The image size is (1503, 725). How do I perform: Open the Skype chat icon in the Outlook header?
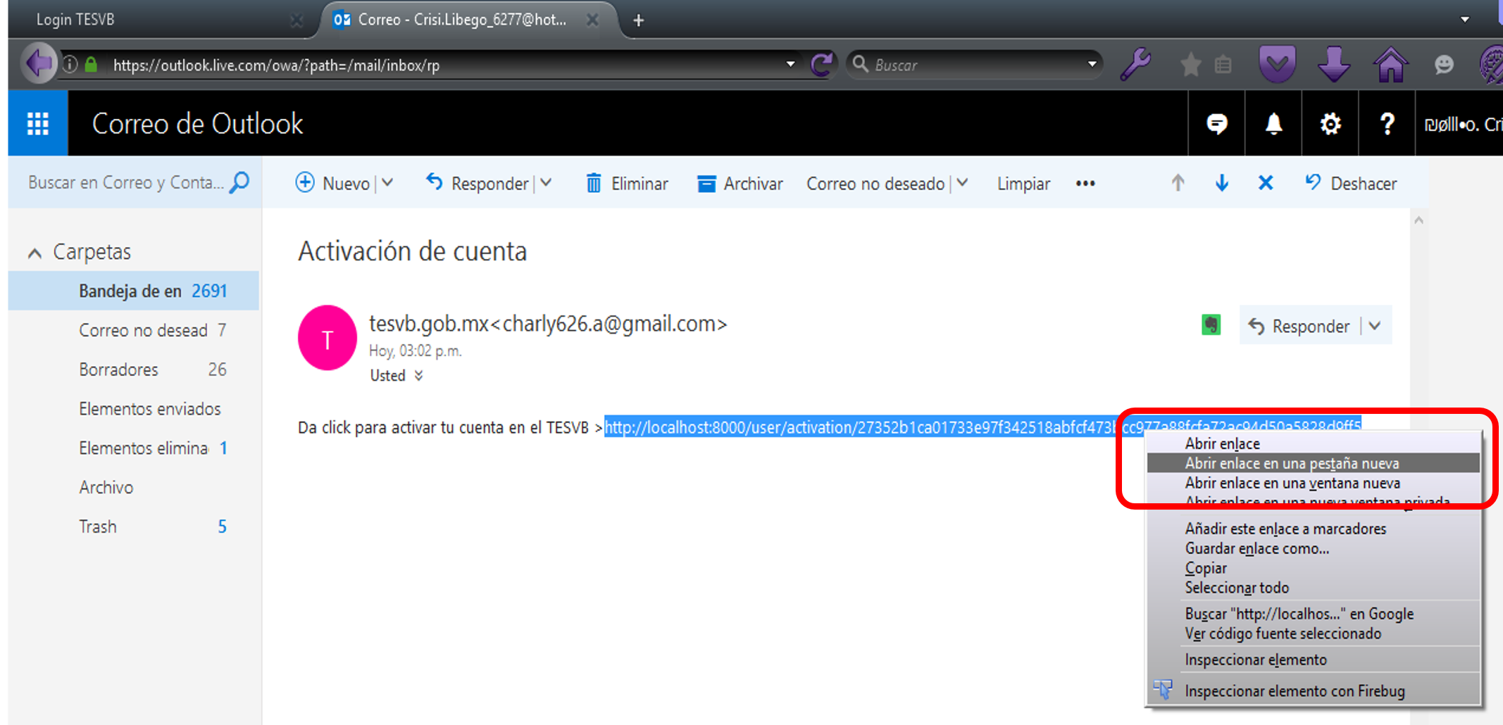point(1216,124)
